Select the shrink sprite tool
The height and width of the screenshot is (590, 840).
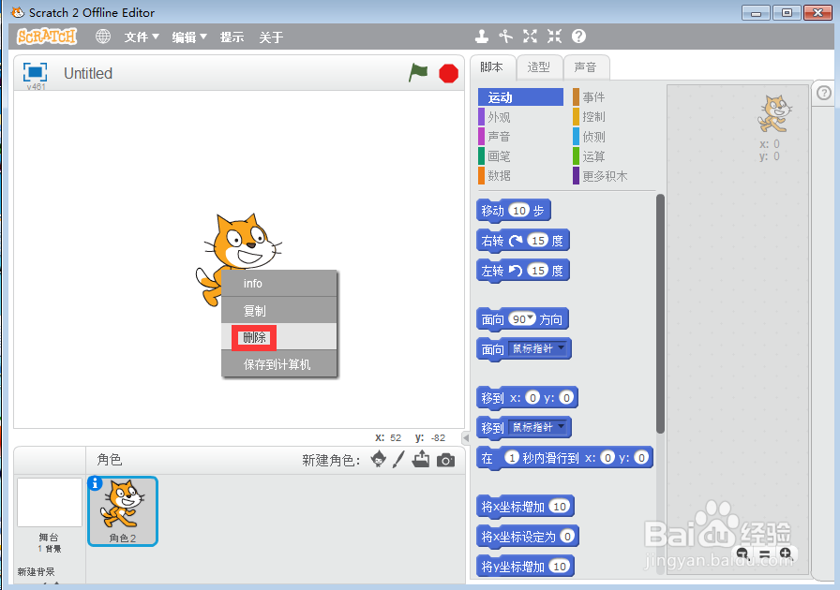click(x=554, y=37)
